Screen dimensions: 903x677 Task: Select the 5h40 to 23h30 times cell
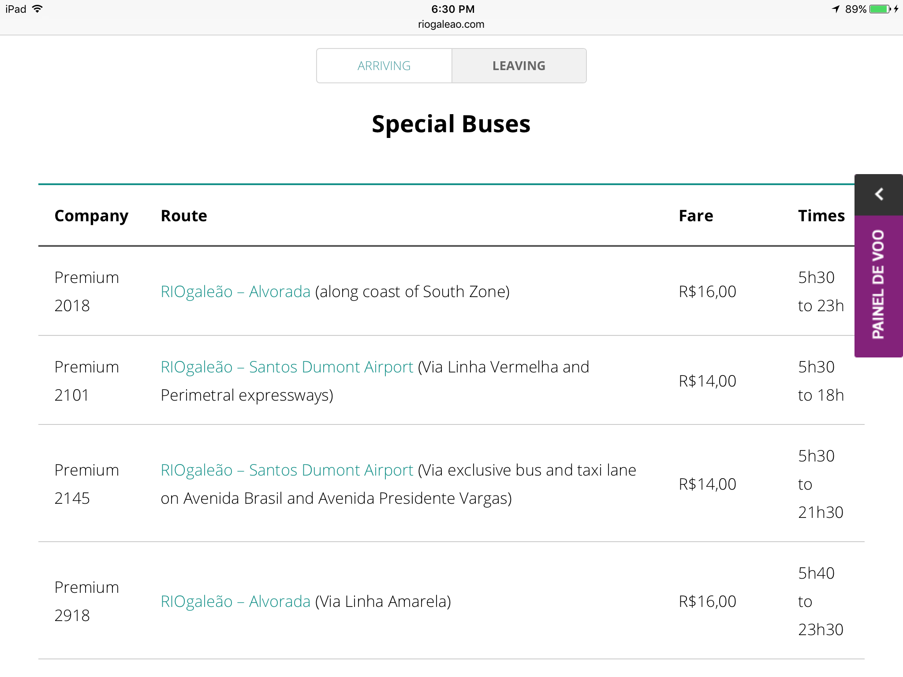point(821,602)
